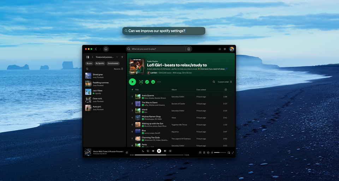The width and height of the screenshot is (339, 181).
Task: Play the Lofi Girl playlist
Action: point(132,82)
